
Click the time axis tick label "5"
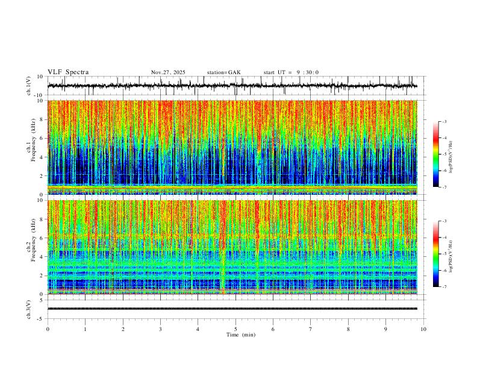[x=235, y=329]
